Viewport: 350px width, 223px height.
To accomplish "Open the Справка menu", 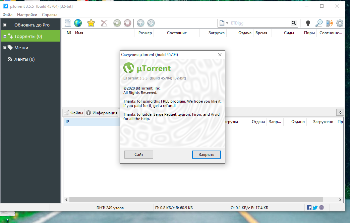I will (50, 15).
